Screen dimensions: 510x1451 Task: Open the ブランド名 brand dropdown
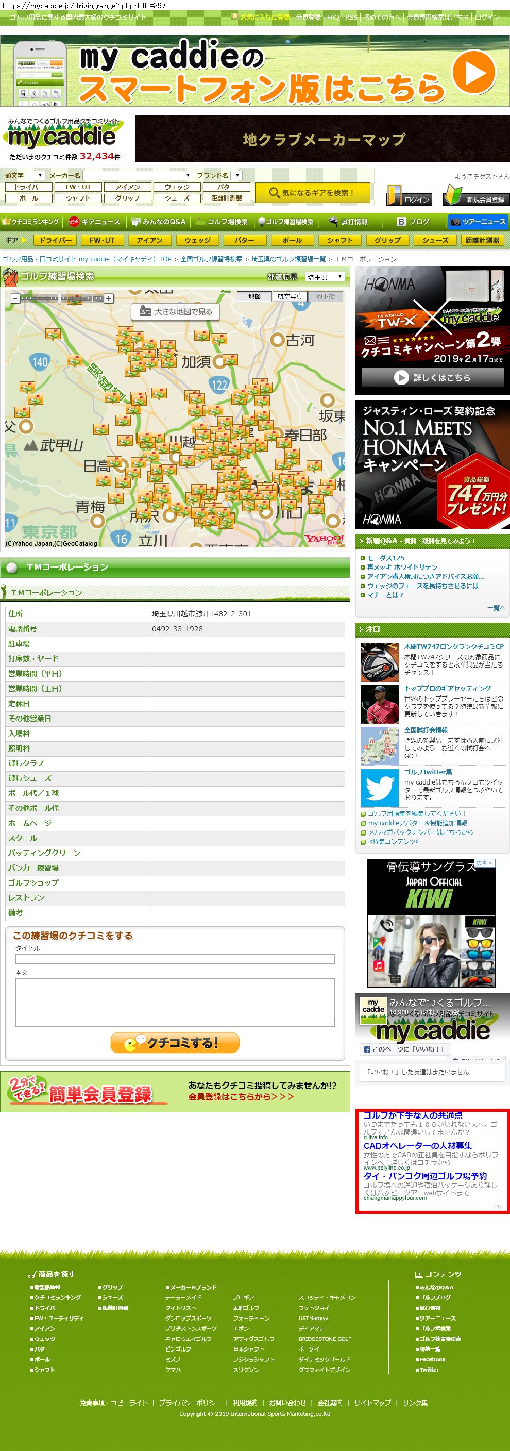coord(236,175)
